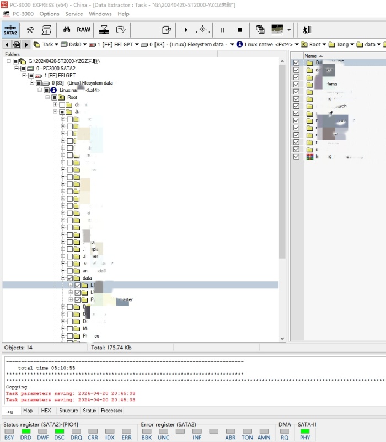Click the history icon between navigation arrows

17,45
